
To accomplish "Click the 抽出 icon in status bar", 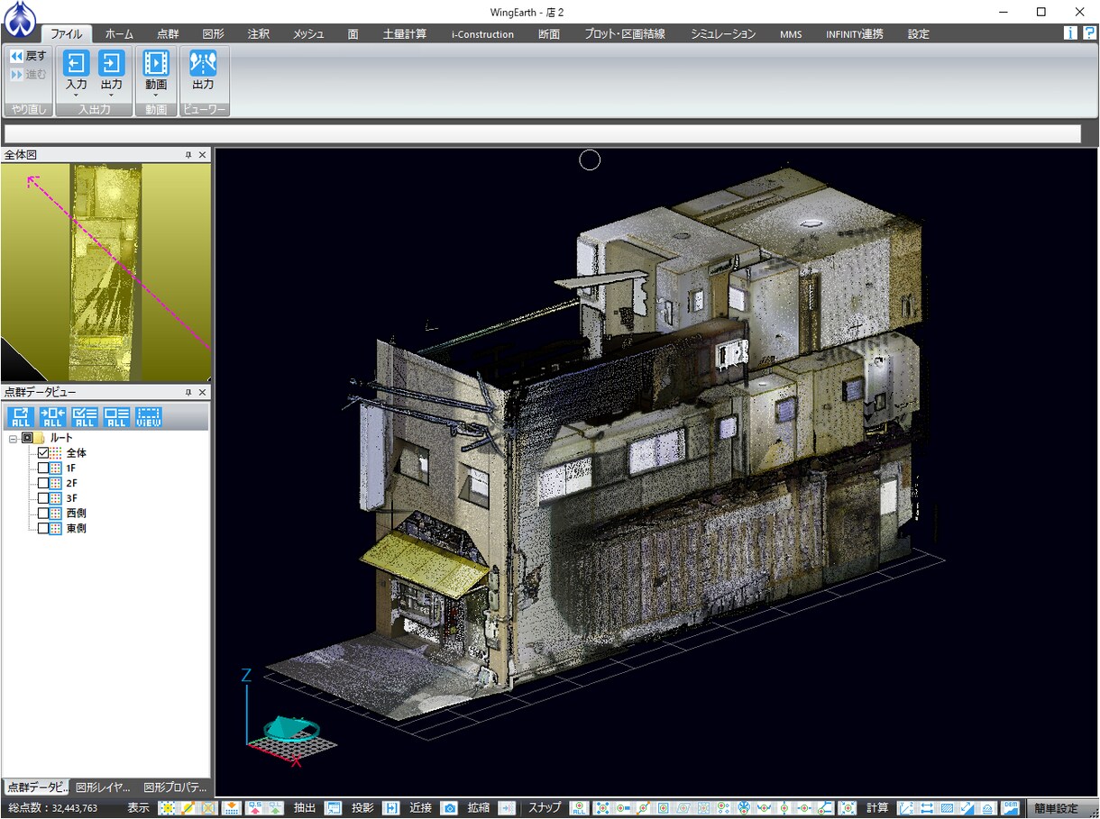I will pyautogui.click(x=333, y=808).
